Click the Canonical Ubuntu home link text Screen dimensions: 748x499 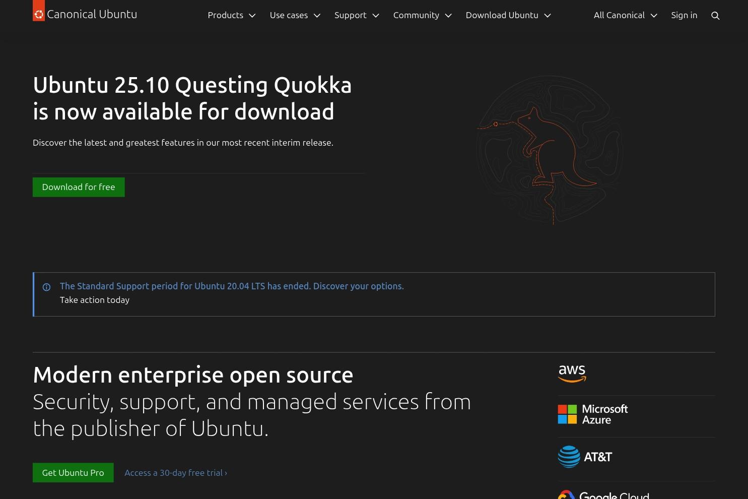(x=92, y=14)
